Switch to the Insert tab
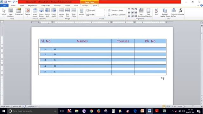 pos(22,6)
